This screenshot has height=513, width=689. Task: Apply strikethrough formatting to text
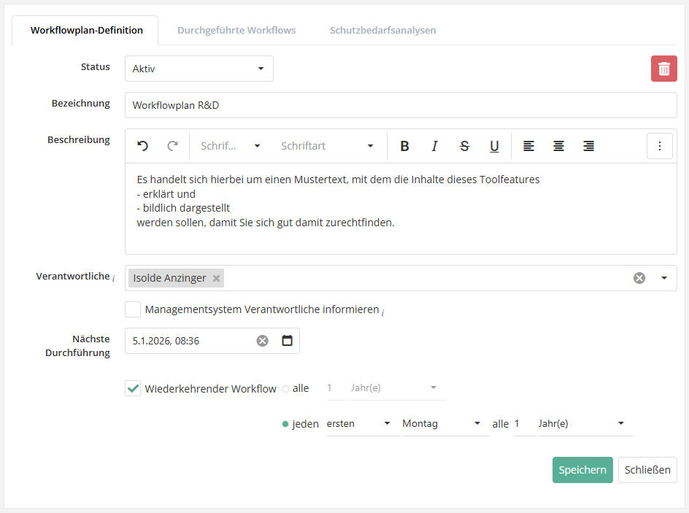pos(464,146)
